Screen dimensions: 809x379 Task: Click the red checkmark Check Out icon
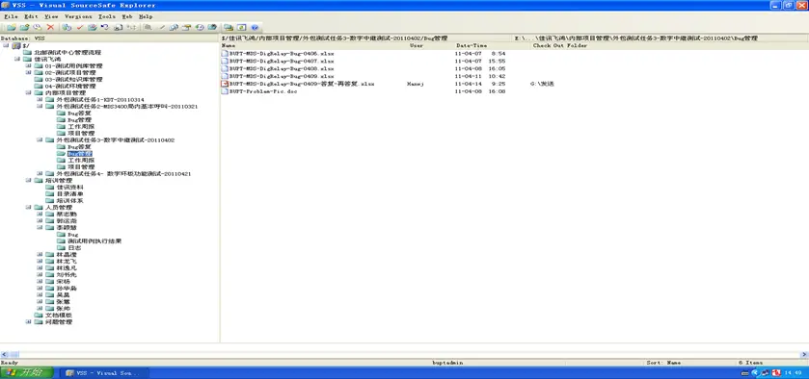coord(80,27)
